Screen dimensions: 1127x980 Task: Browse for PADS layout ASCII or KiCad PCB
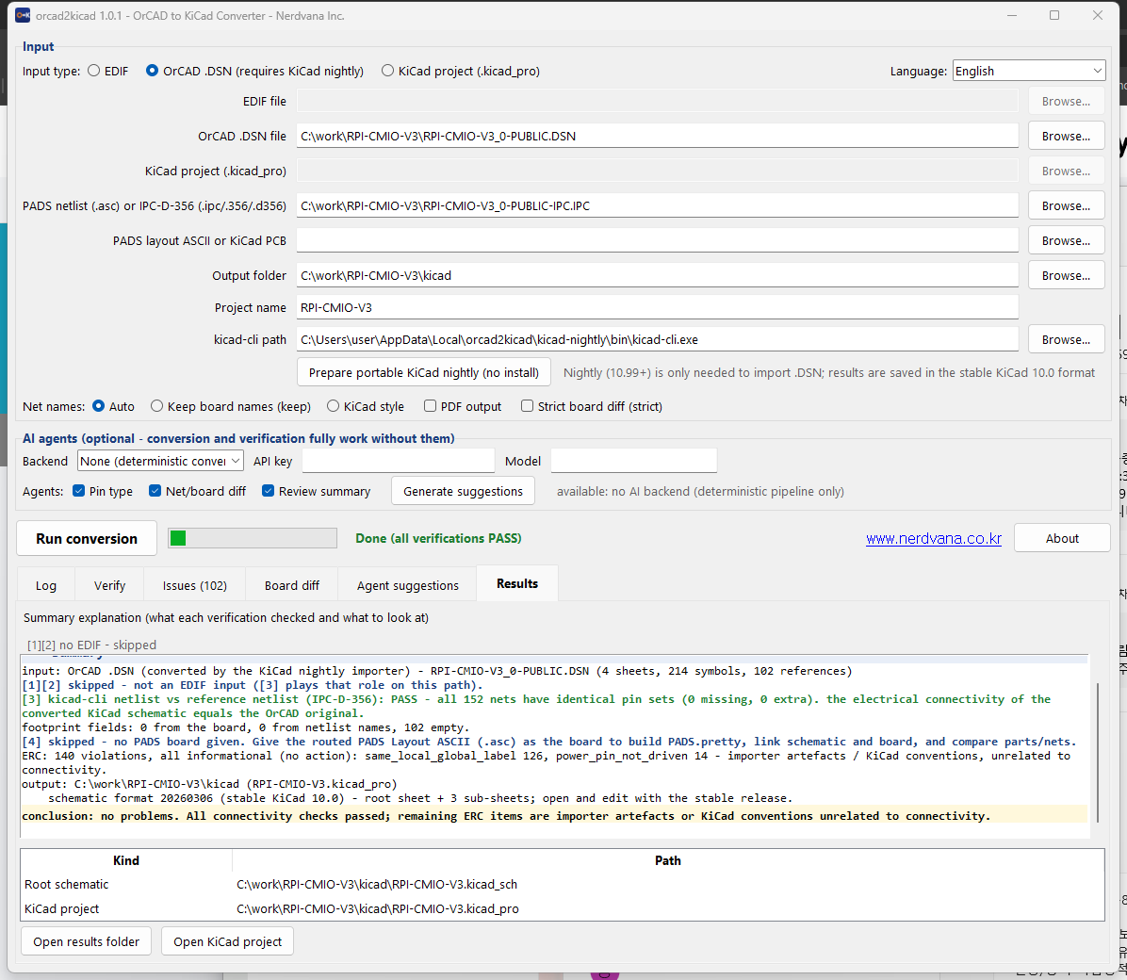click(1066, 240)
